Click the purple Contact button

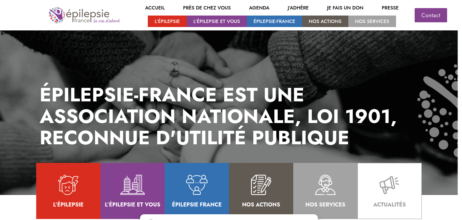(431, 15)
